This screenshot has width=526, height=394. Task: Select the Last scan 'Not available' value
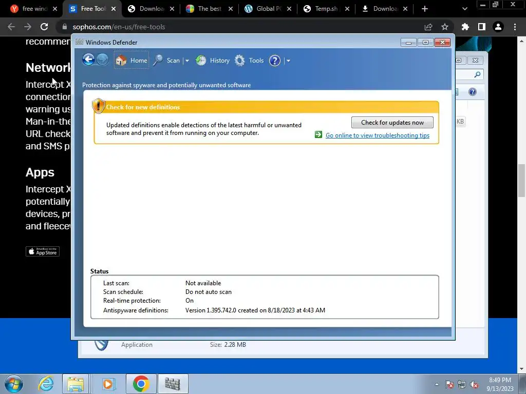(203, 283)
